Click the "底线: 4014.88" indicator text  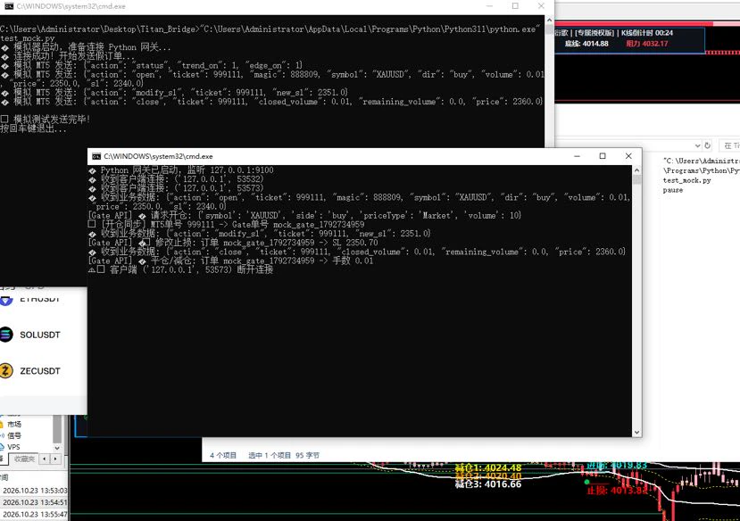[586, 44]
